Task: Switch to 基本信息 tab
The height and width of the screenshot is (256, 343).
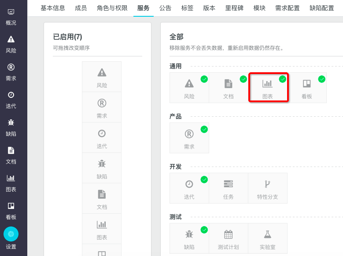Action: 53,8
